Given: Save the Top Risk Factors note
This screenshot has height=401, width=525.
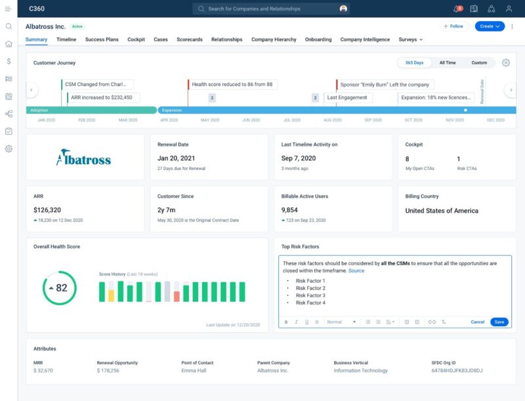Looking at the screenshot, I should coord(499,322).
